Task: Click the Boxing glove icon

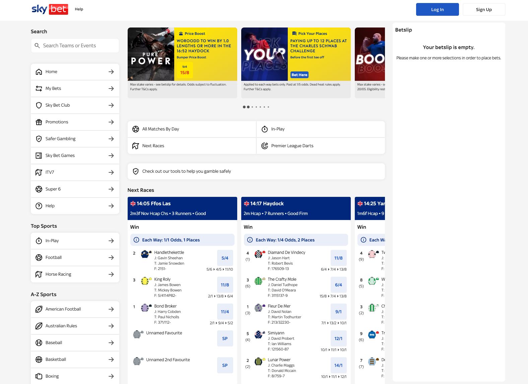Action: [39, 376]
